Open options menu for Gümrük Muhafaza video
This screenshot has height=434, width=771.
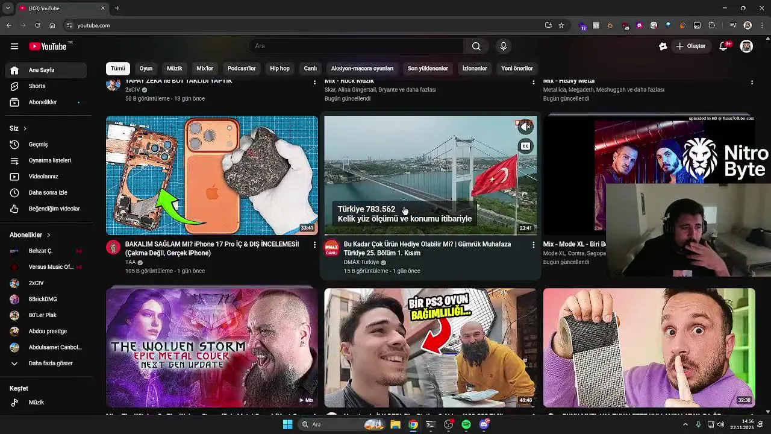533,245
